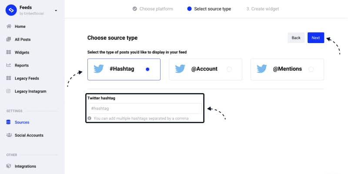Select the Legacy Instagram icon
This screenshot has height=174, width=348.
[x=8, y=91]
